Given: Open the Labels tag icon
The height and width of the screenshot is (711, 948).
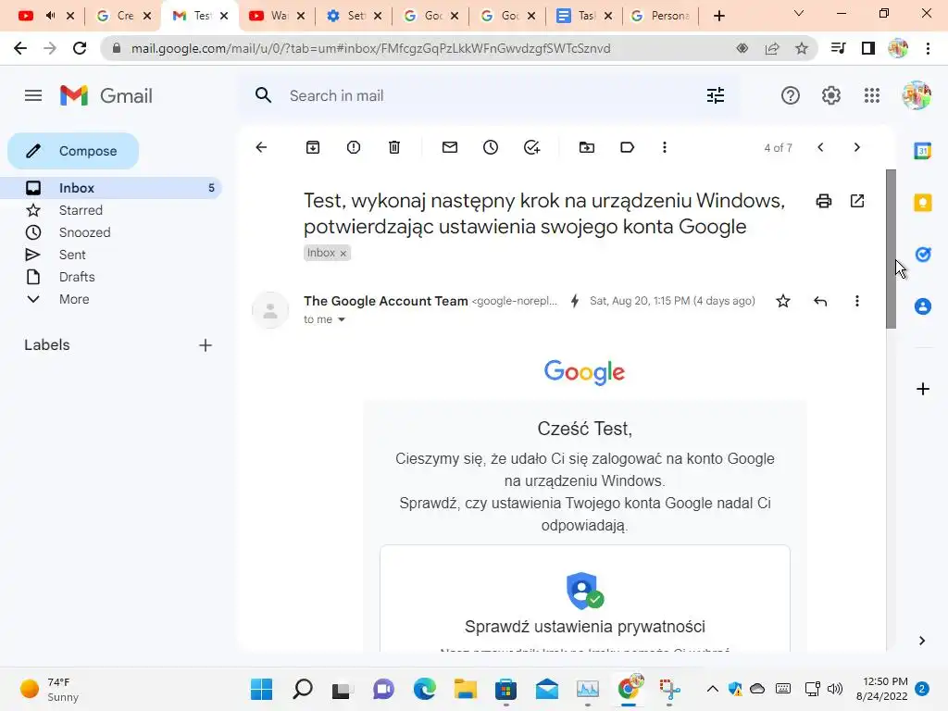Looking at the screenshot, I should point(627,147).
